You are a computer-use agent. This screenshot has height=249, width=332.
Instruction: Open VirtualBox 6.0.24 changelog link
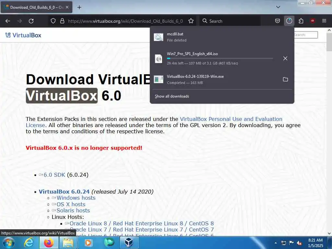(64, 192)
